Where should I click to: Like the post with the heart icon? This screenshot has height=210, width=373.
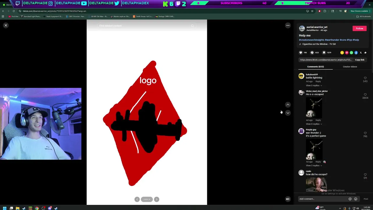point(301,53)
